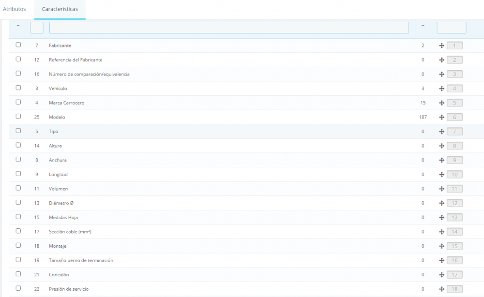The width and height of the screenshot is (484, 297).
Task: Switch to the Atributos tab
Action: [x=15, y=9]
